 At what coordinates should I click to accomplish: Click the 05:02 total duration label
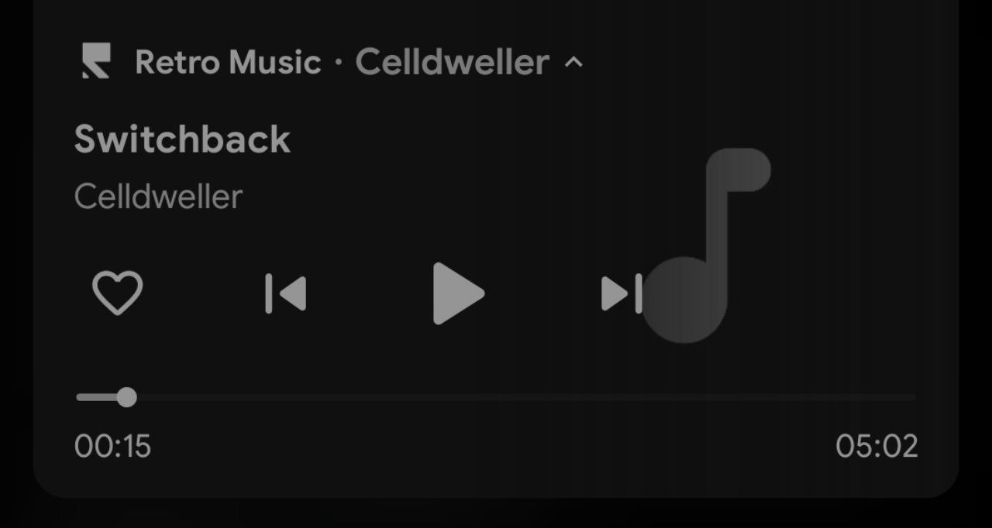tap(877, 447)
